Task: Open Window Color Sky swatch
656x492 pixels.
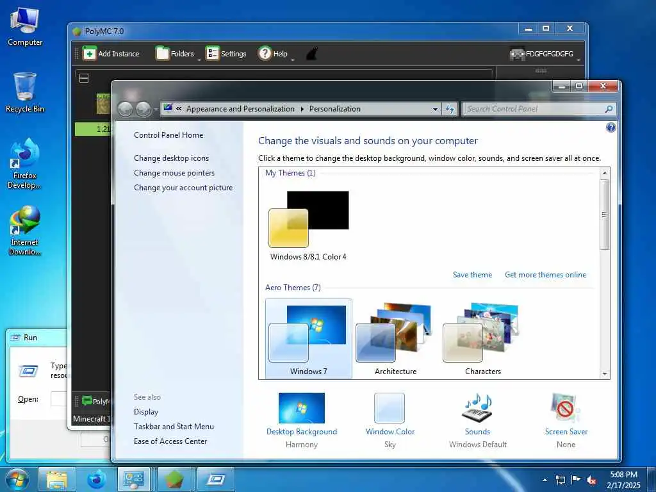Action: click(389, 408)
